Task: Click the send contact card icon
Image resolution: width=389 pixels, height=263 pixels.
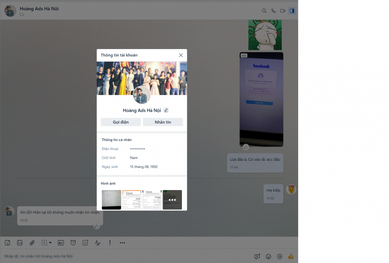Action: (60, 242)
